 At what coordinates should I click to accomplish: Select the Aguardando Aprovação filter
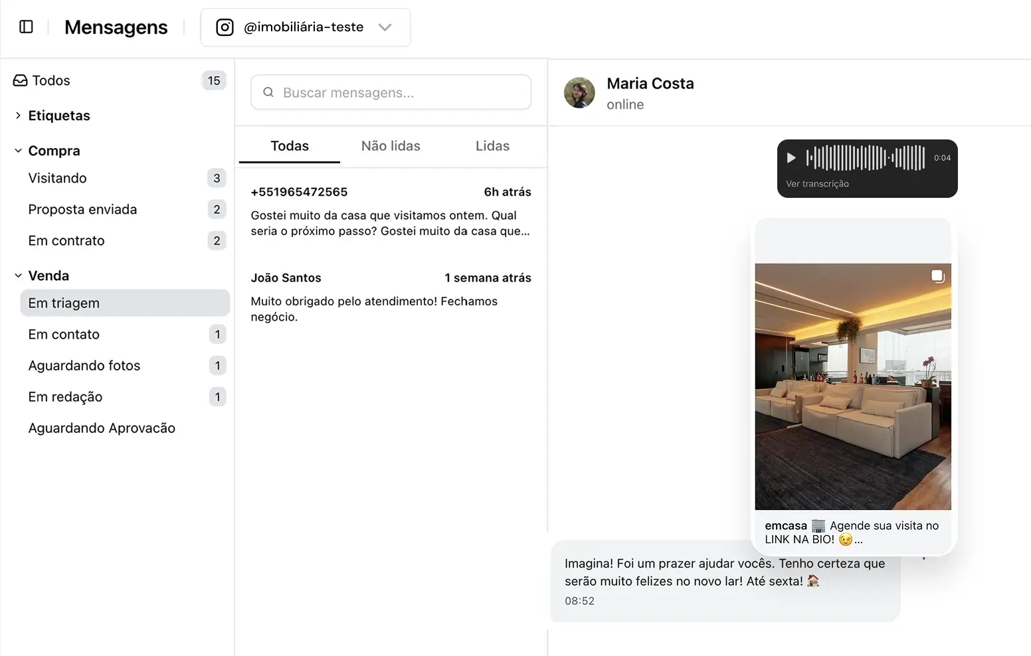tap(102, 428)
